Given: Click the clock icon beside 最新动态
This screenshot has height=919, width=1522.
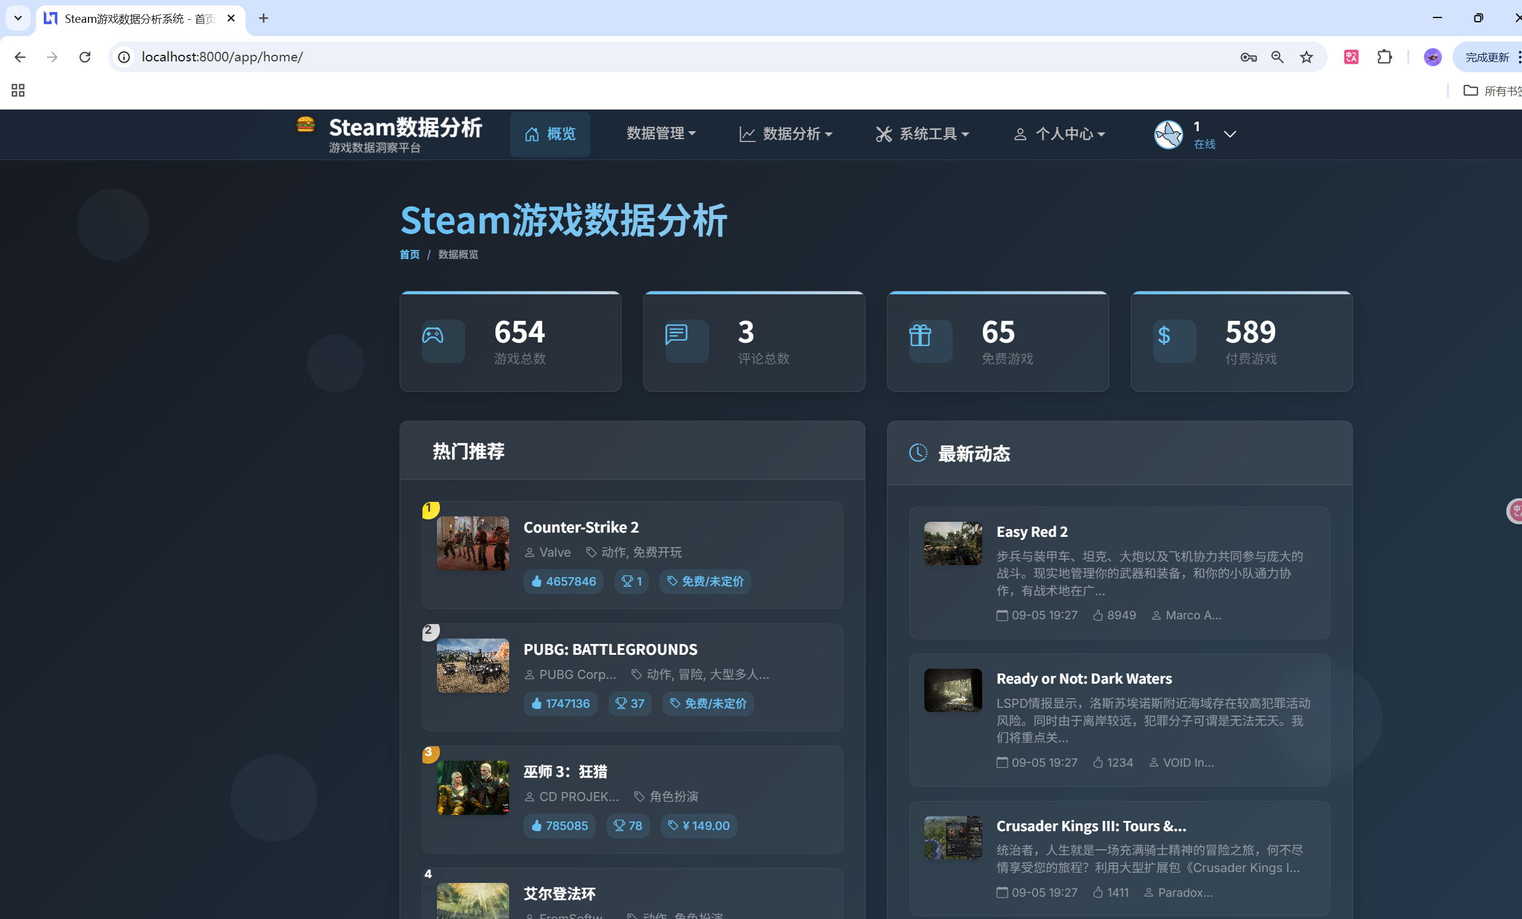Looking at the screenshot, I should [918, 453].
